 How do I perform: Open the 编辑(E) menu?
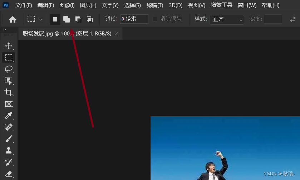click(x=46, y=5)
